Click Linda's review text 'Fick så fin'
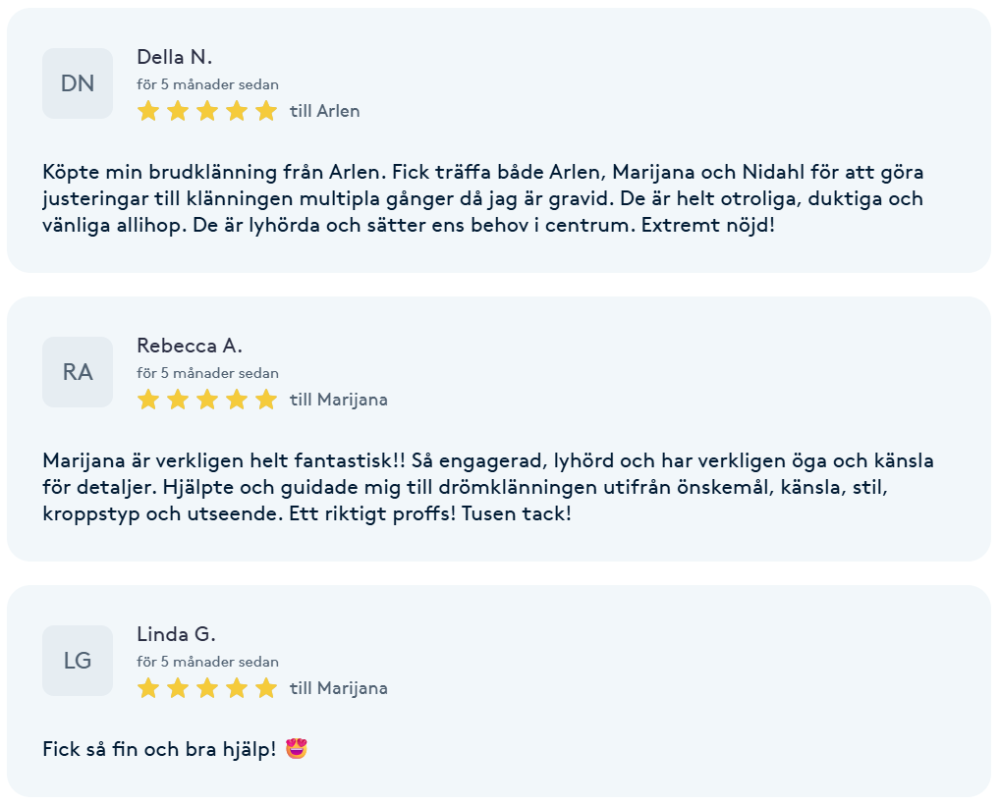1000x805 pixels. tap(159, 749)
